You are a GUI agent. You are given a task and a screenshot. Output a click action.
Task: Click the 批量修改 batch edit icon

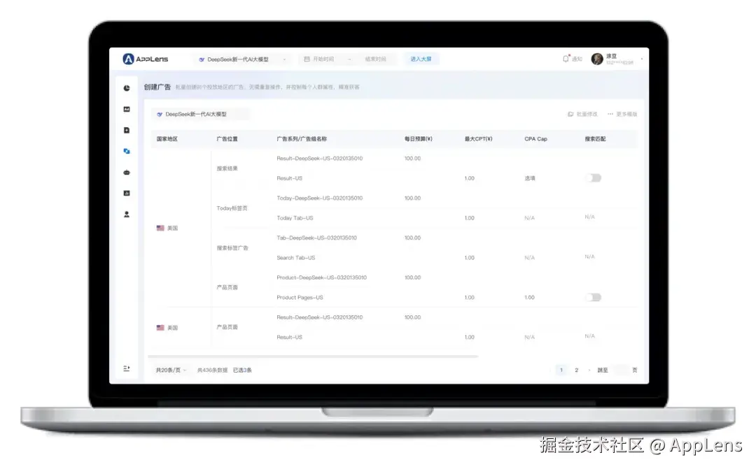570,114
